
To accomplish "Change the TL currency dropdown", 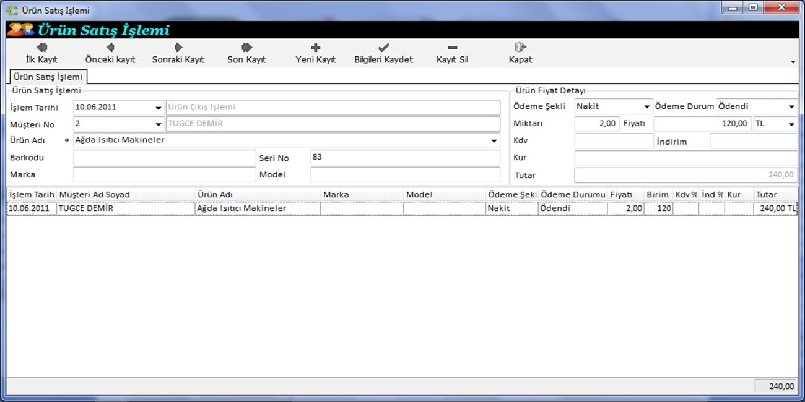I will click(x=791, y=124).
